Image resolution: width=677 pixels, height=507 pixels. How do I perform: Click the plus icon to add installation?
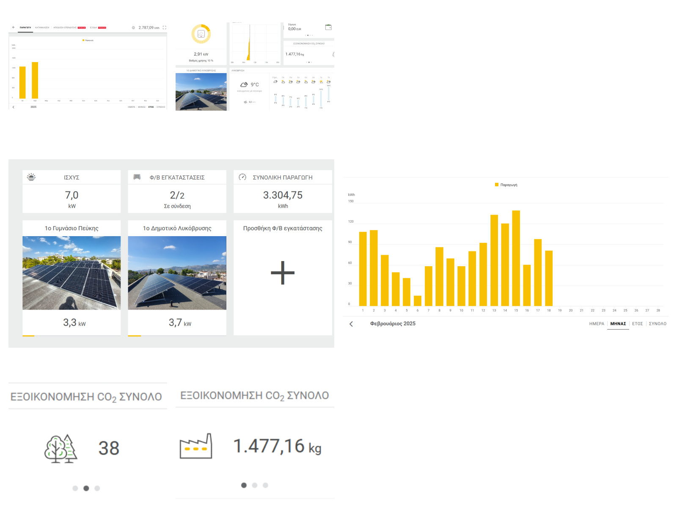pos(283,273)
